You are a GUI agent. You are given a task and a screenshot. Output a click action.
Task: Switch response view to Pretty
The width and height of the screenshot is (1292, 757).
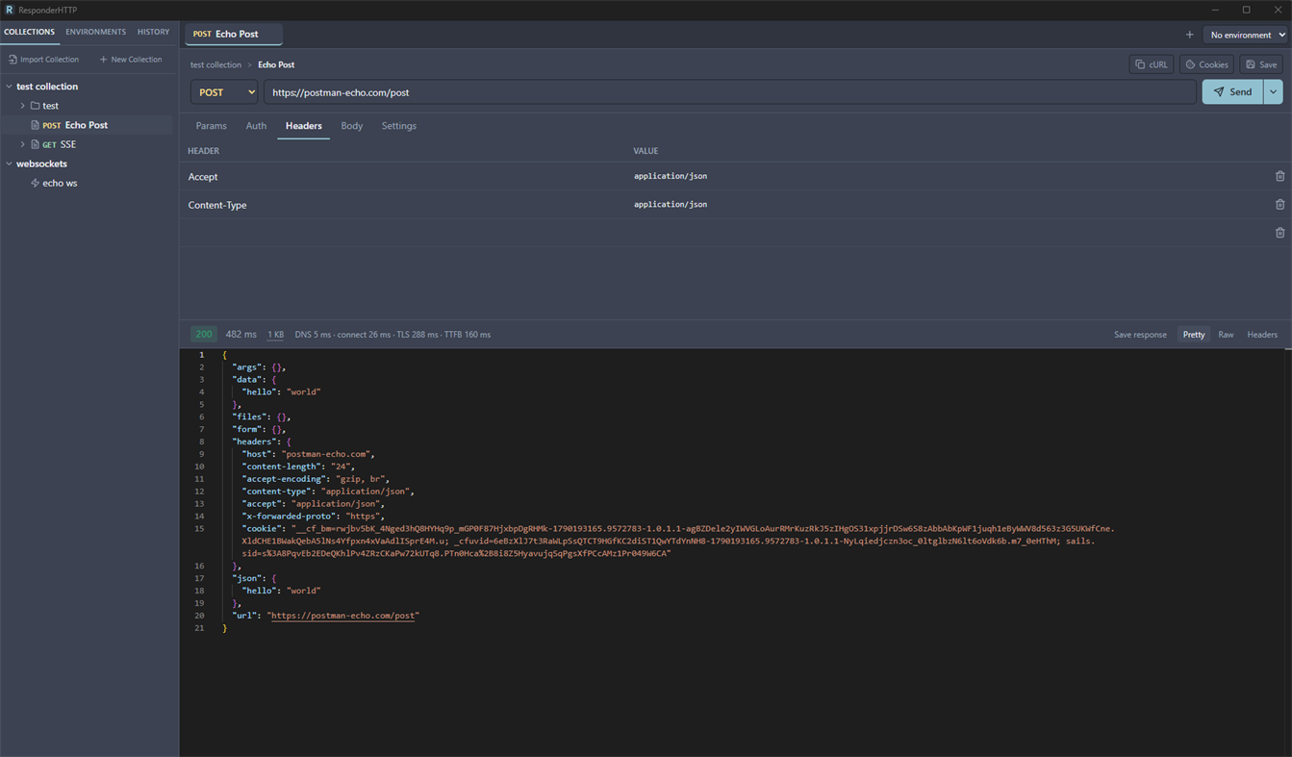coord(1194,335)
